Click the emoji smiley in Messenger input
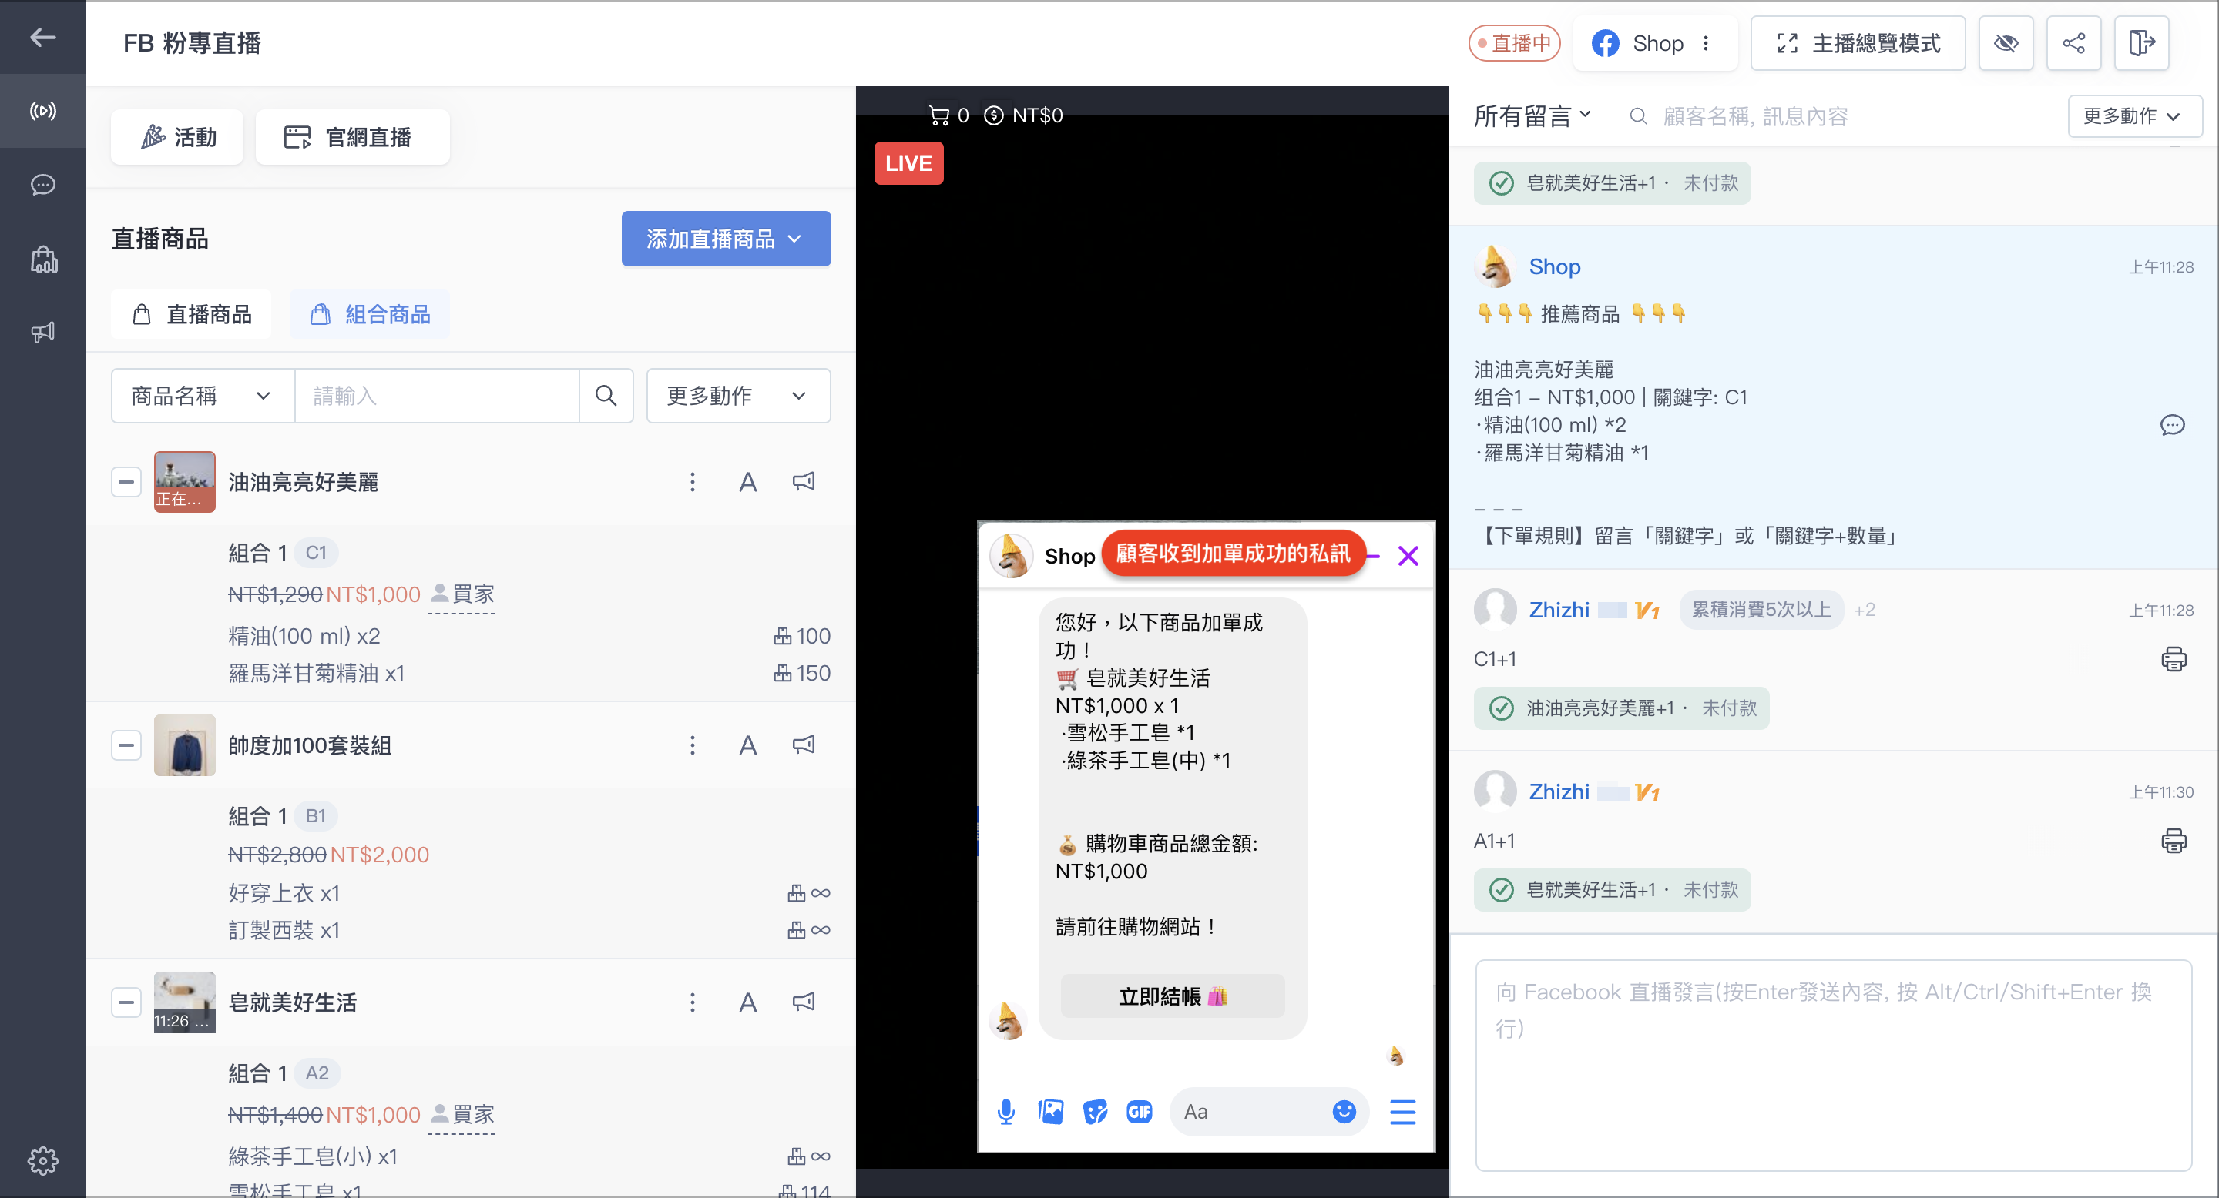This screenshot has width=2219, height=1198. click(x=1343, y=1112)
